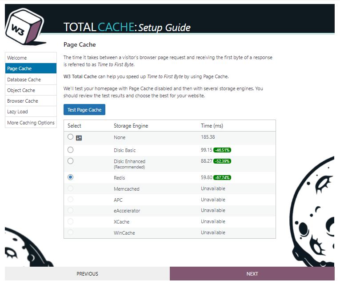Image resolution: width=340 pixels, height=284 pixels.
Task: Click the disabled XCache radio button
Action: 70,221
